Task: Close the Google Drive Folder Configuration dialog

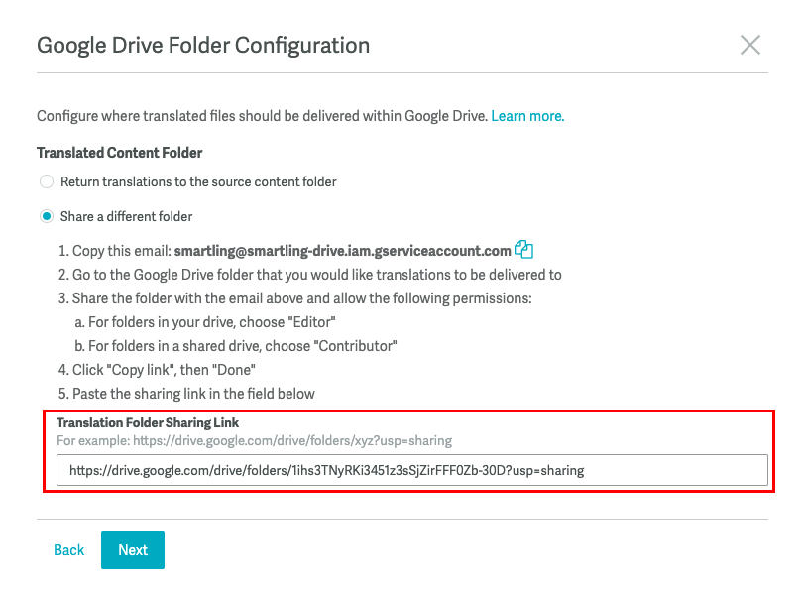Action: [x=750, y=45]
